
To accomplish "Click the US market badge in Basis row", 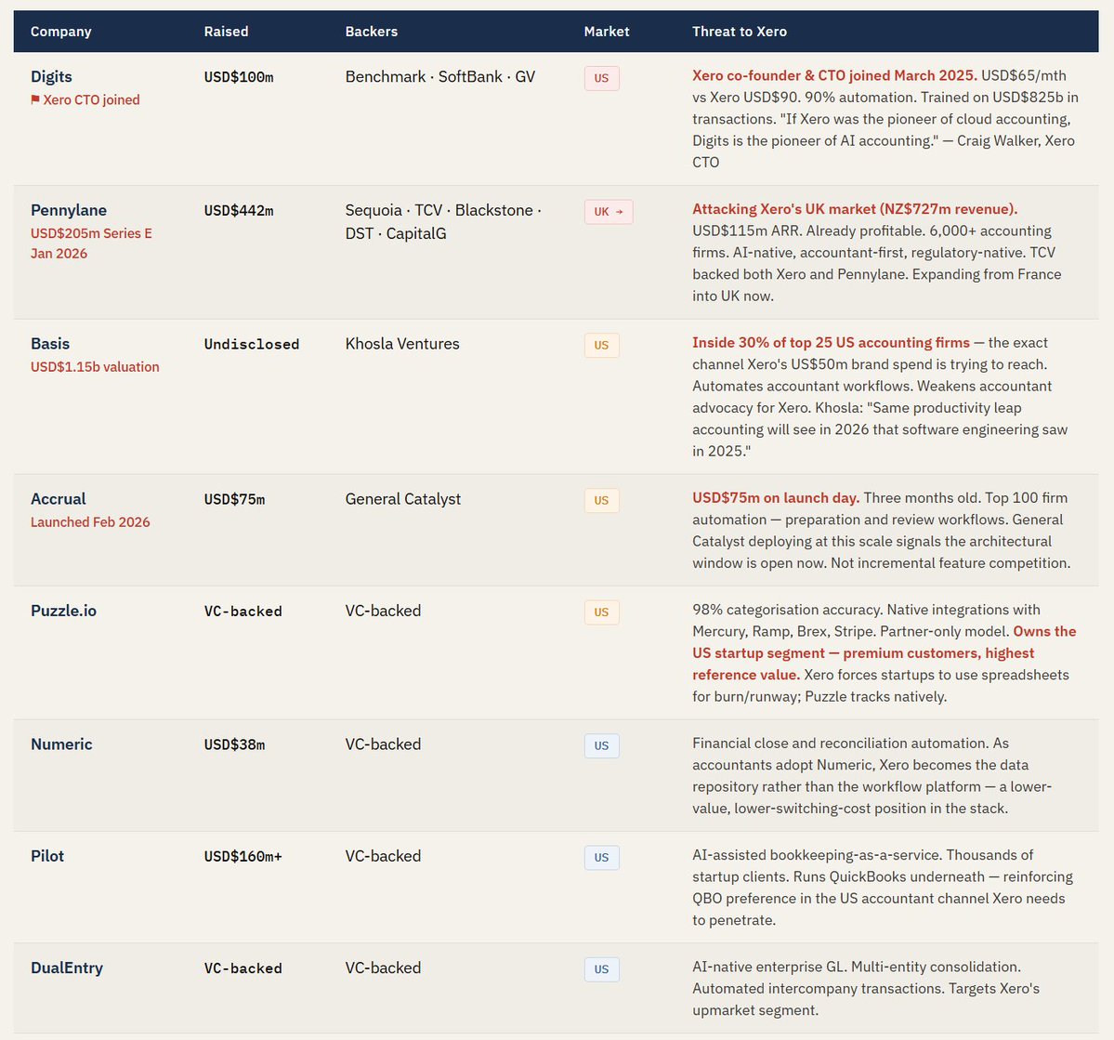I will [602, 346].
